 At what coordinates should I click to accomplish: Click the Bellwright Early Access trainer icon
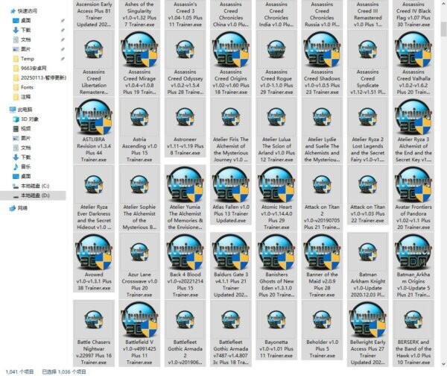coord(367,320)
